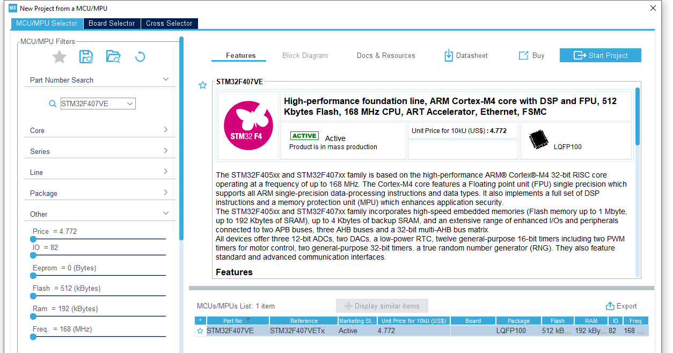Click the MX application icon in title bar
The width and height of the screenshot is (673, 353).
pyautogui.click(x=13, y=8)
